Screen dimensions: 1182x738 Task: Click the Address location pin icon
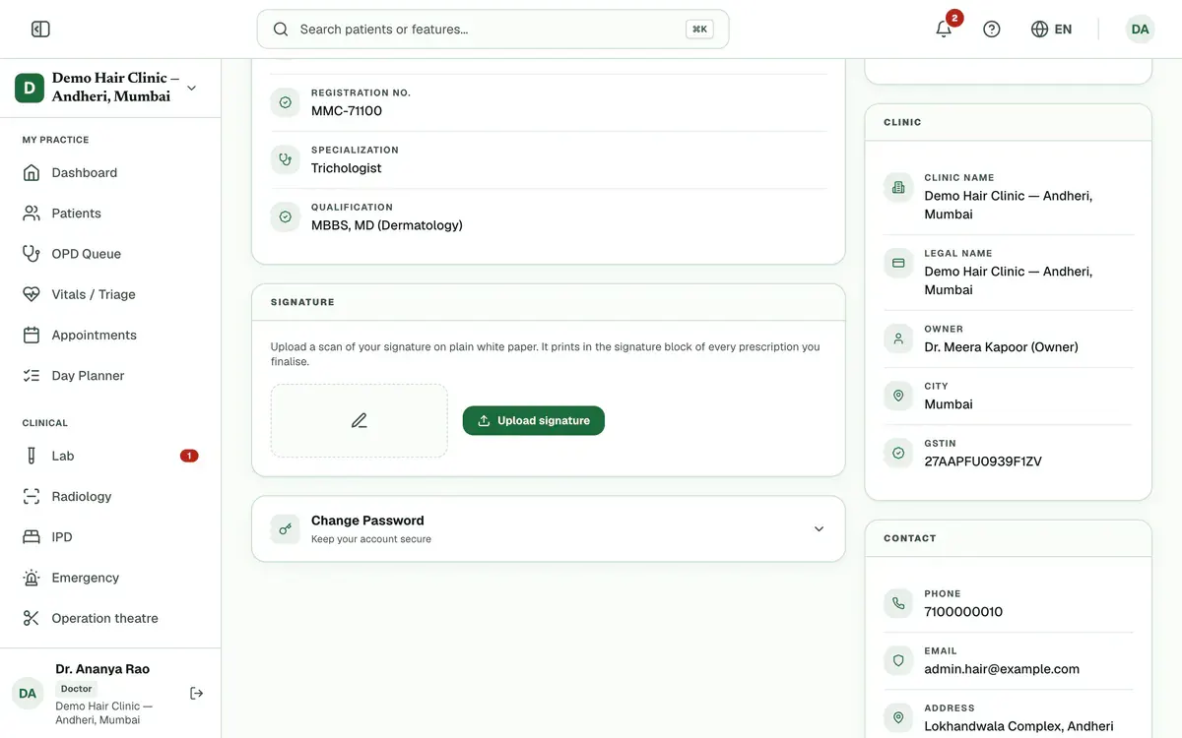point(898,717)
